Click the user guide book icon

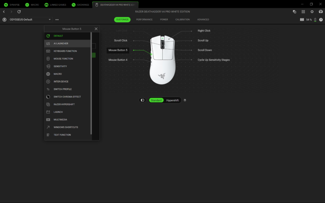[302, 19]
